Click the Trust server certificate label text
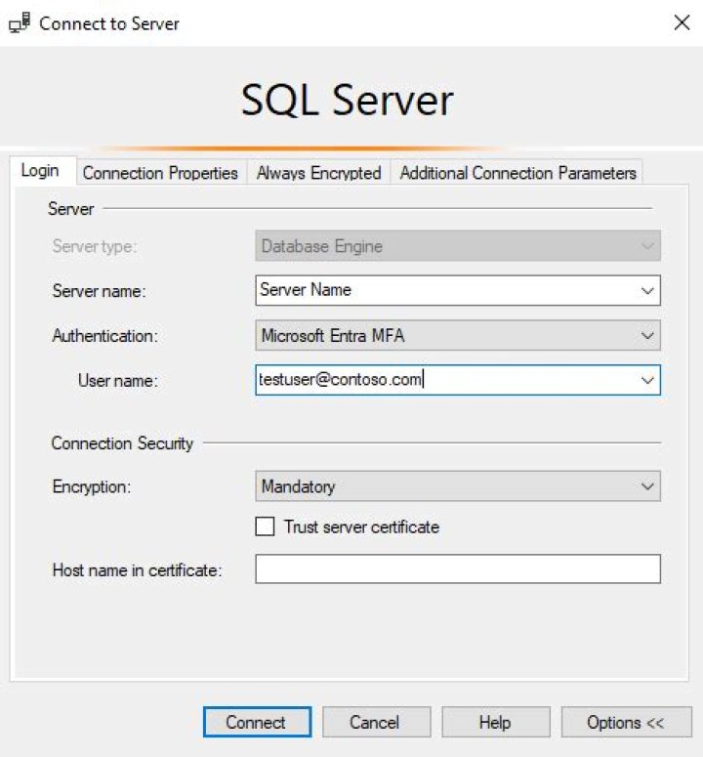The image size is (703, 757). pyautogui.click(x=361, y=527)
